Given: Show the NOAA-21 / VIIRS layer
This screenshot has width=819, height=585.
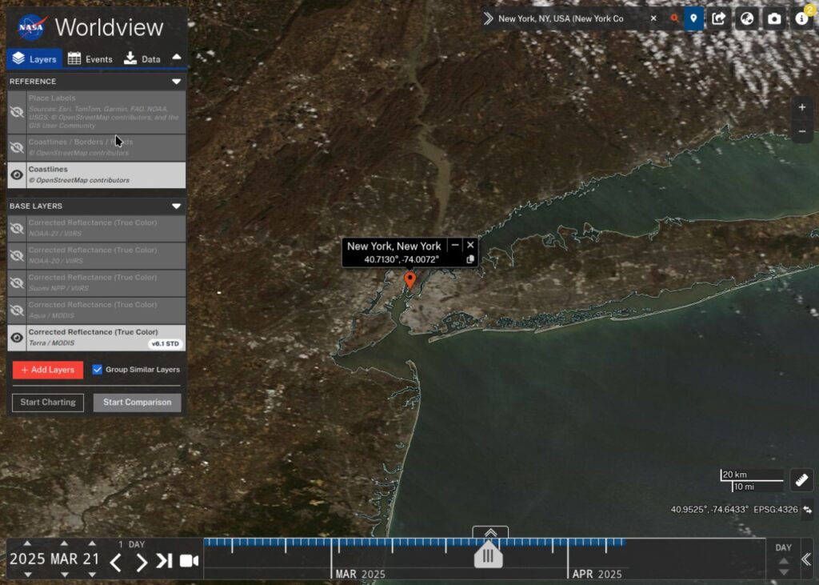Looking at the screenshot, I should pyautogui.click(x=17, y=228).
